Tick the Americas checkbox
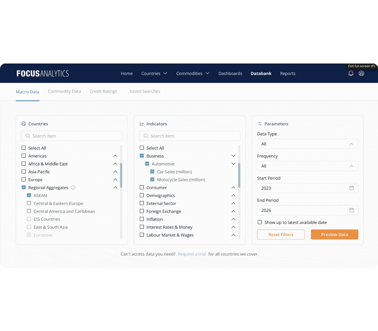The width and height of the screenshot is (378, 331). (24, 156)
